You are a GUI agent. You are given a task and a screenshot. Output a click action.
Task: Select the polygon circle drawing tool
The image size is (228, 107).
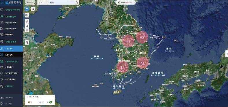(x=27, y=30)
